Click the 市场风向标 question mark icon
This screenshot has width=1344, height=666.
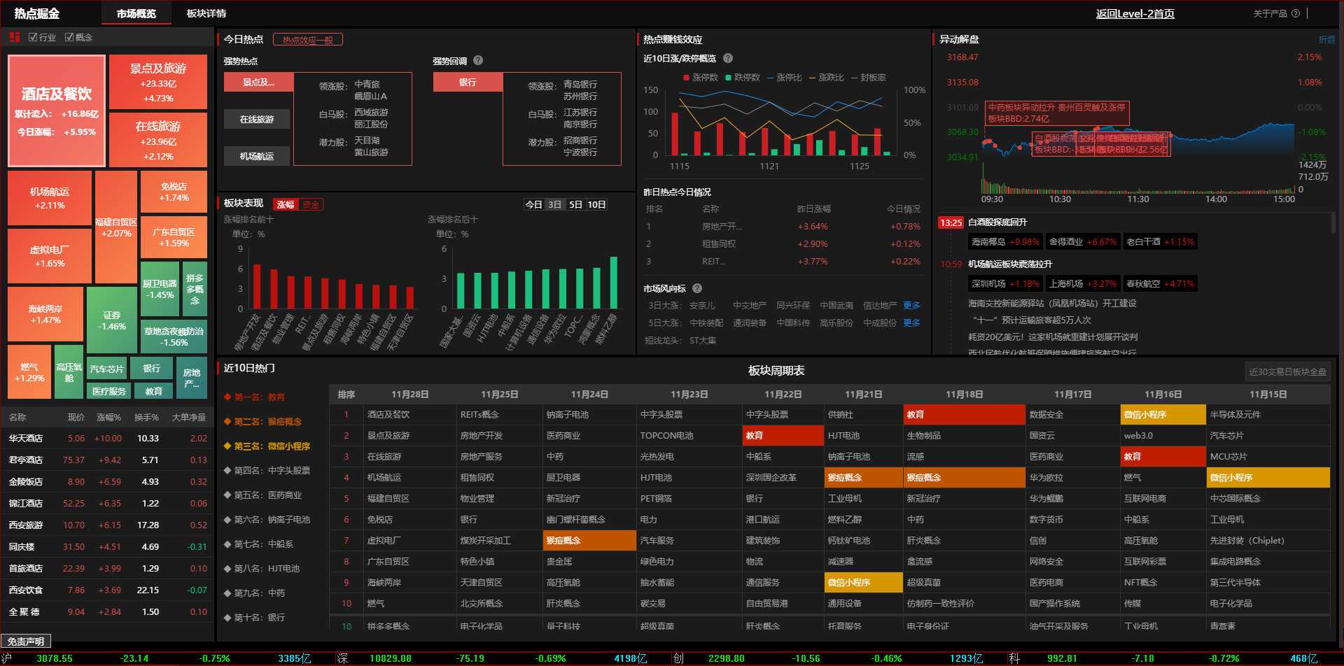click(x=697, y=288)
